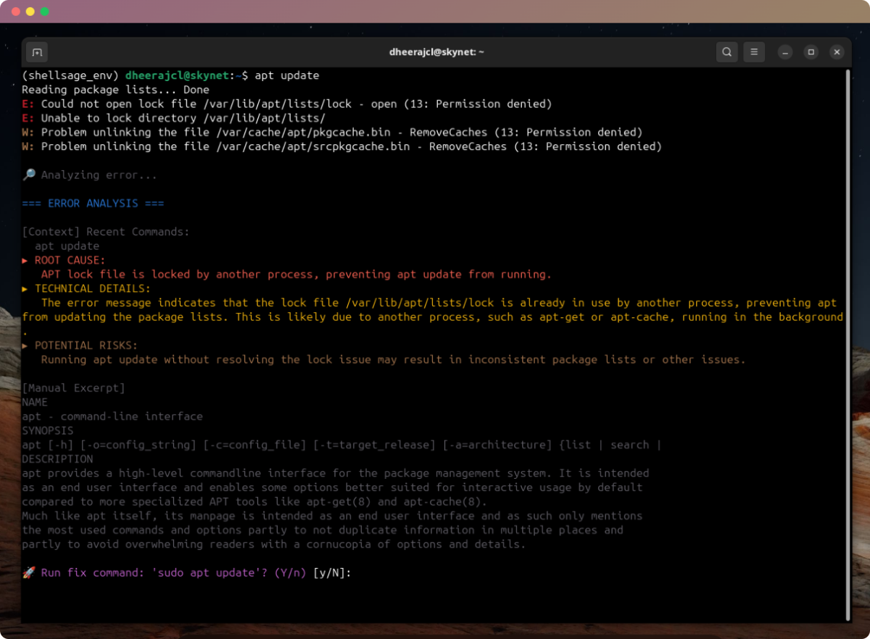Click the '(shellsage_env)' prompt prefix
This screenshot has height=639, width=870.
[70, 75]
